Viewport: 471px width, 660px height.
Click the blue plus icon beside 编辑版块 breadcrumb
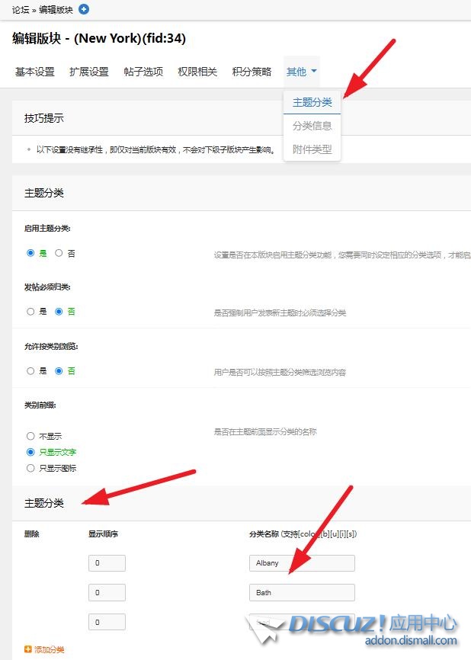tap(84, 9)
